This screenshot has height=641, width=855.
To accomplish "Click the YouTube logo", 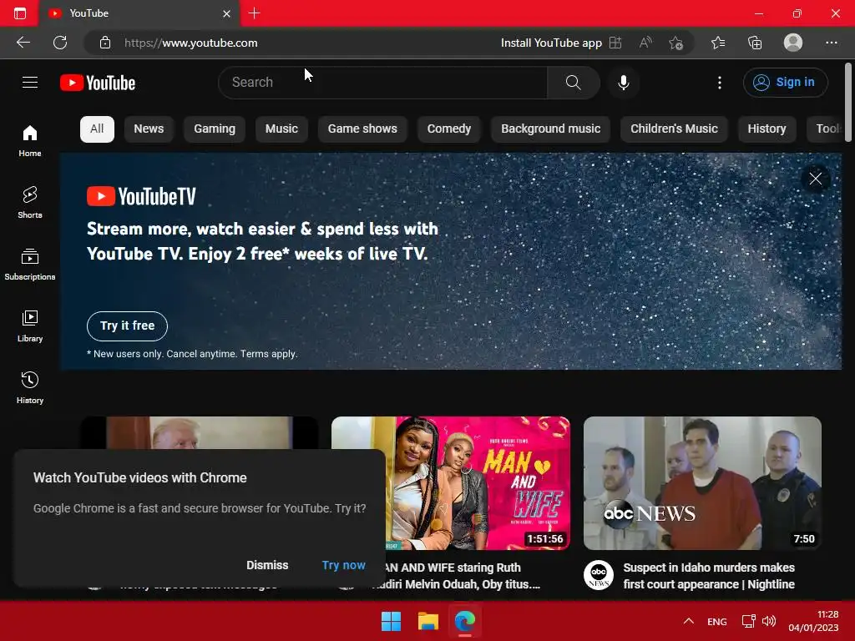I will (98, 83).
